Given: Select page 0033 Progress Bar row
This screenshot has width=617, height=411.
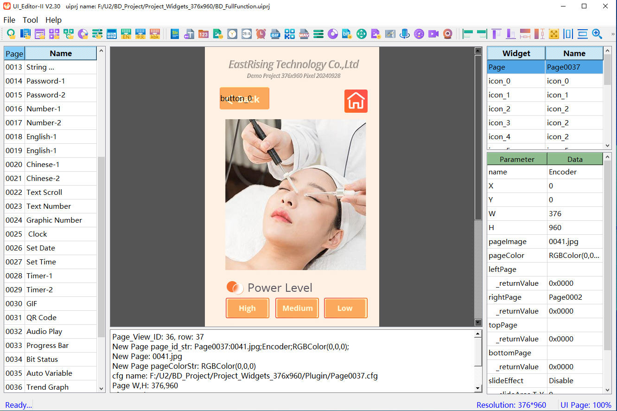Looking at the screenshot, I should click(x=51, y=345).
